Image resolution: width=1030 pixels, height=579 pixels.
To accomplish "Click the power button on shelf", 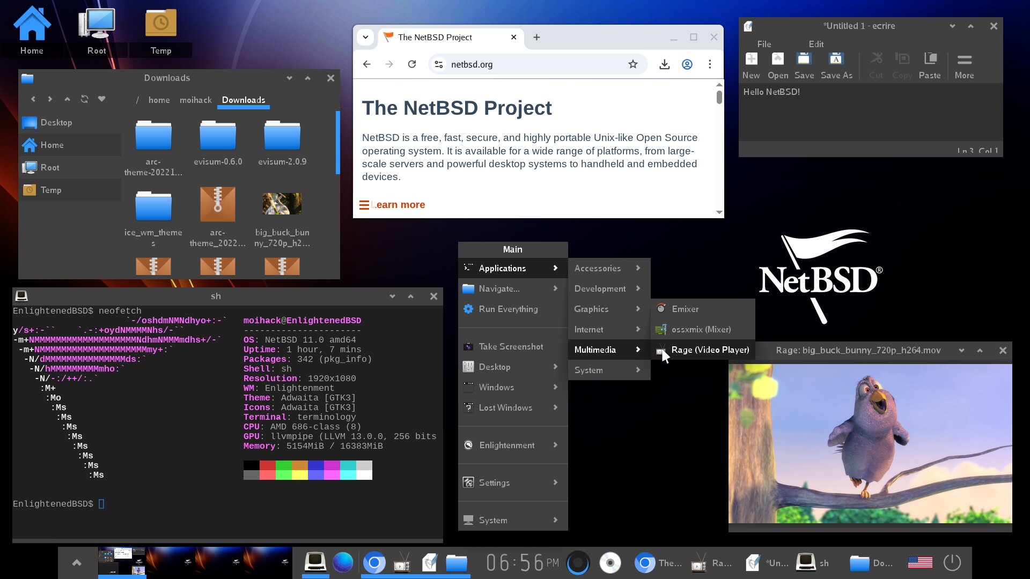I will coord(952,562).
